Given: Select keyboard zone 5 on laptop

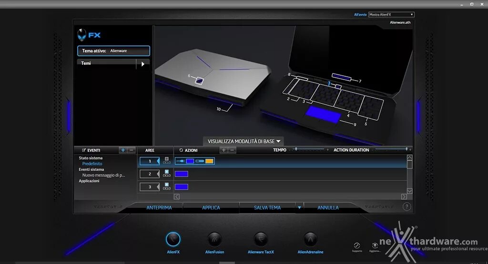Looking at the screenshot, I should coord(371,107).
